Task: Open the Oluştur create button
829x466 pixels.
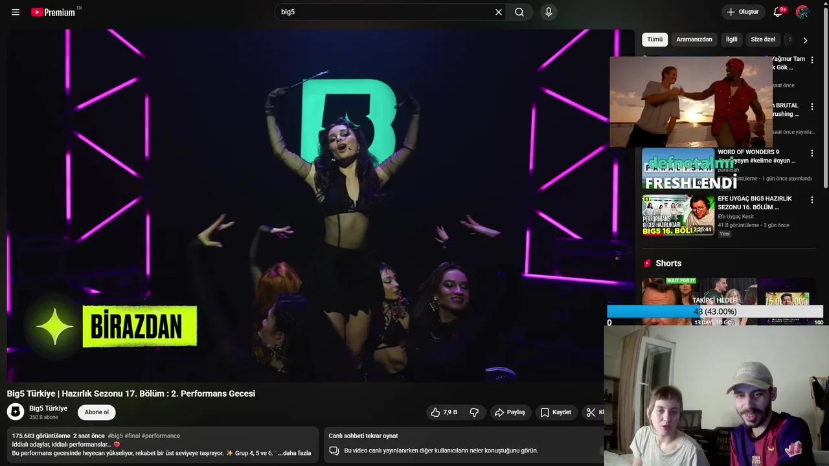Action: (x=742, y=12)
